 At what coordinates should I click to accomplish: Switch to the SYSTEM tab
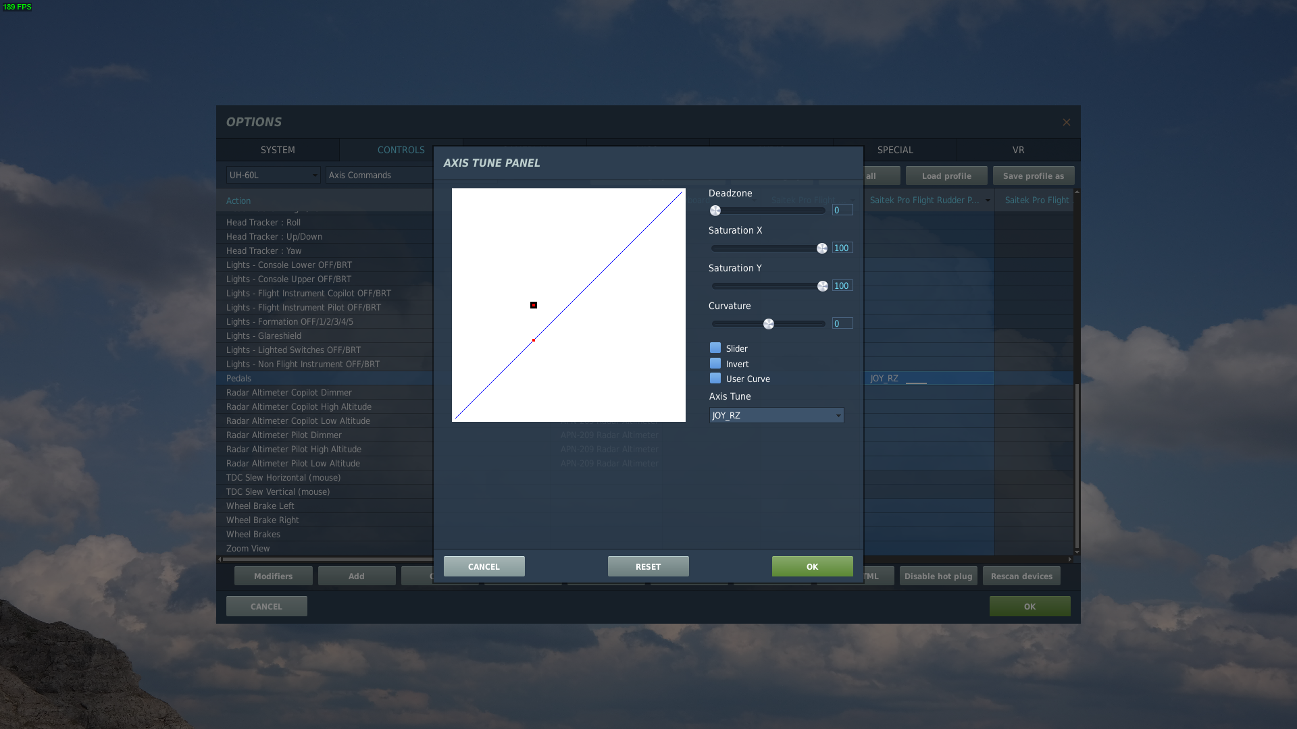click(278, 150)
